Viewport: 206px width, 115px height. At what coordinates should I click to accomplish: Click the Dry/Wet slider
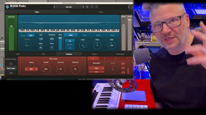tap(129, 34)
